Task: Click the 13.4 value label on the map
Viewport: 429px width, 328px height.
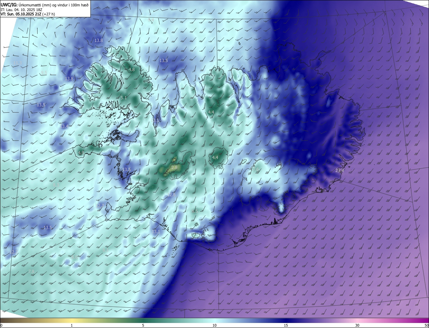Action: click(x=65, y=126)
